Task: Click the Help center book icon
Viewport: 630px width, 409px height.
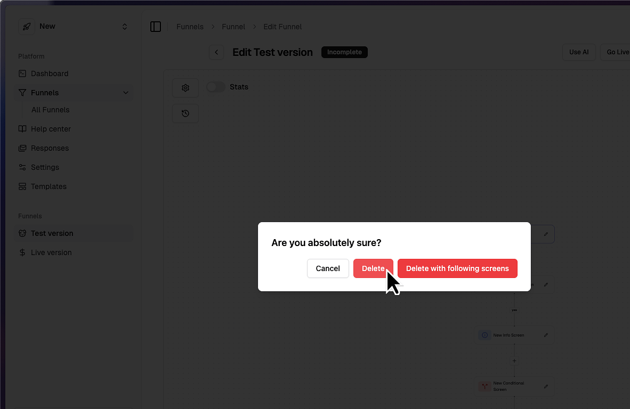Action: coord(22,129)
